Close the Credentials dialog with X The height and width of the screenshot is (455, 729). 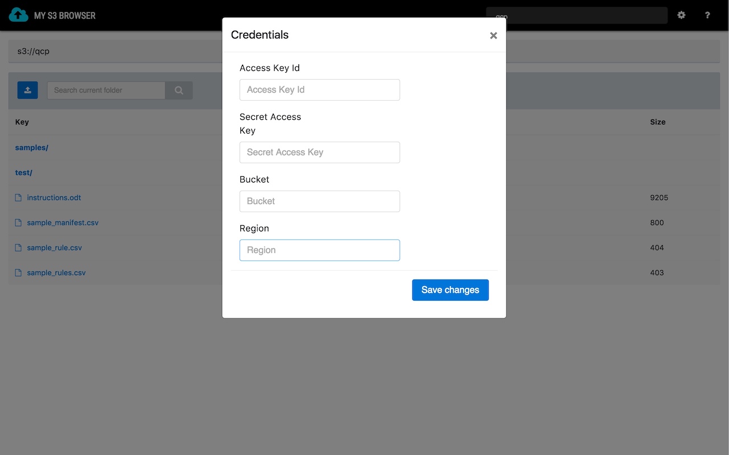[x=493, y=35]
